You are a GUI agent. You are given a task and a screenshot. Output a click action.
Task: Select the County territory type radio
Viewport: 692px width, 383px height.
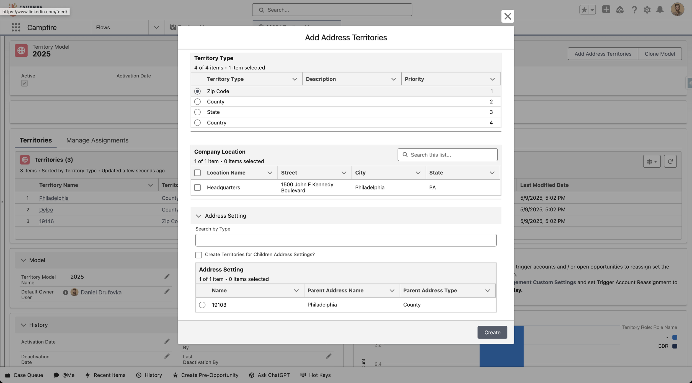197,101
